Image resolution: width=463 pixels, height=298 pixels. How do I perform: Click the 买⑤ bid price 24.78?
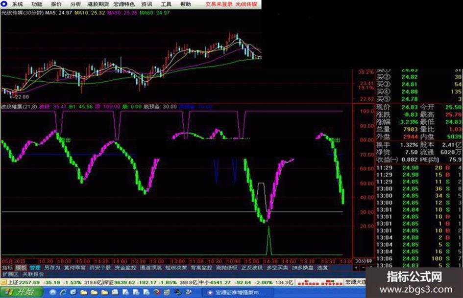tap(409, 99)
